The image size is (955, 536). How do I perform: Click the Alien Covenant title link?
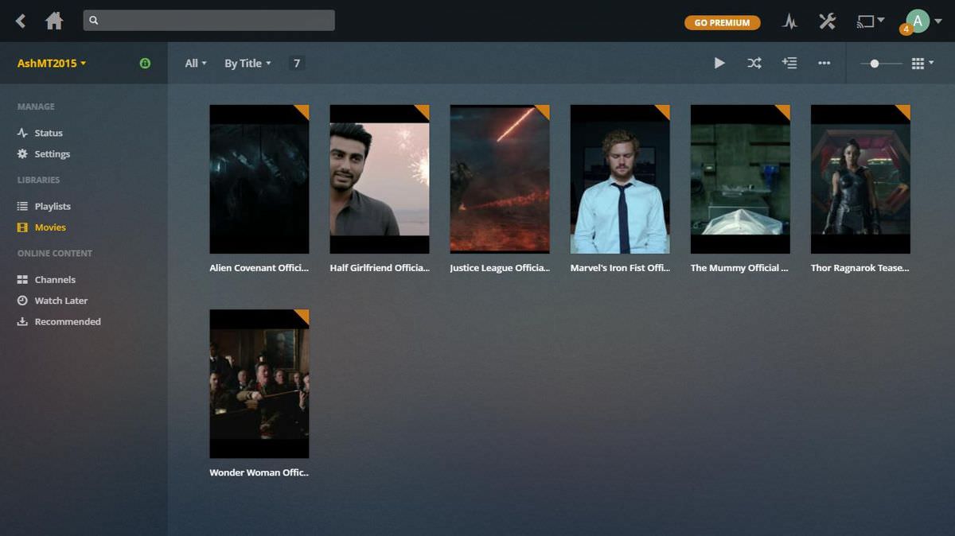[259, 268]
